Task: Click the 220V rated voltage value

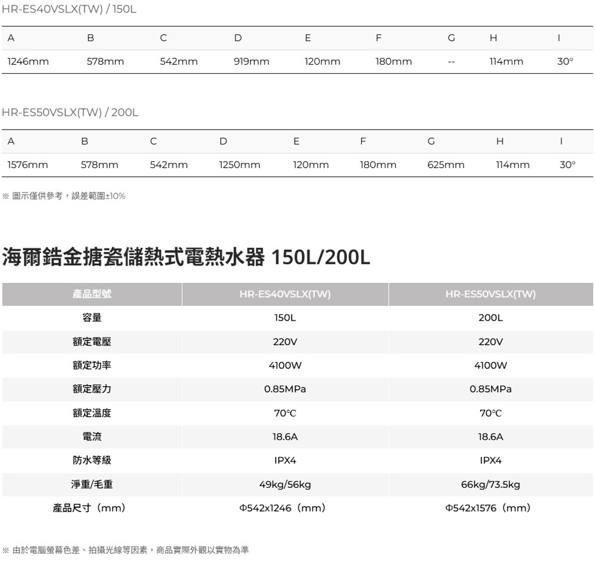Action: [286, 341]
